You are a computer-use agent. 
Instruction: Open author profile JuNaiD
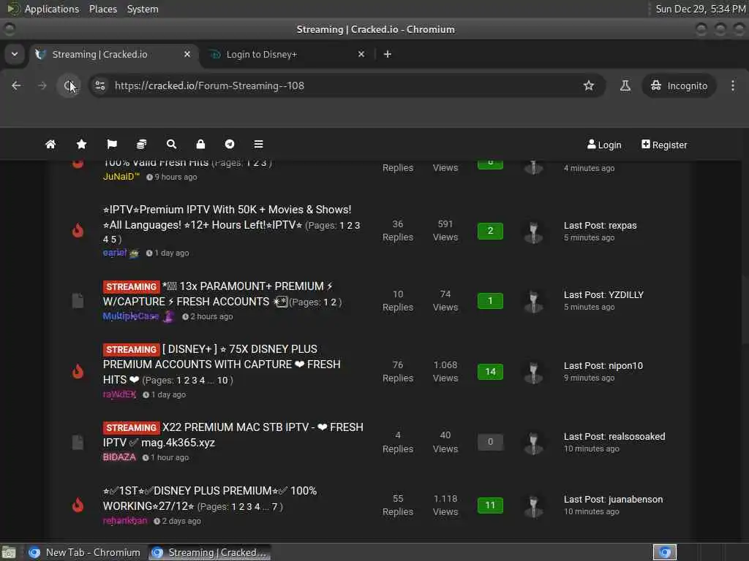pos(121,176)
